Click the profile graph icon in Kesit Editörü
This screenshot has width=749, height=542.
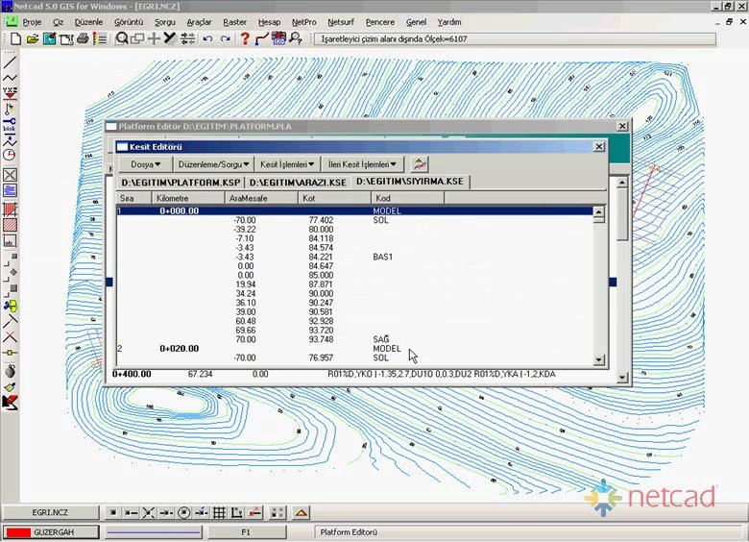(x=420, y=164)
